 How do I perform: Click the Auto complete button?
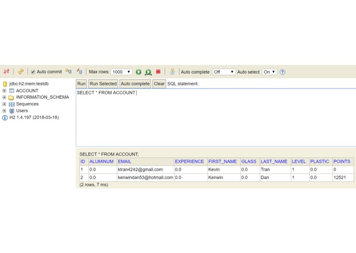(135, 83)
